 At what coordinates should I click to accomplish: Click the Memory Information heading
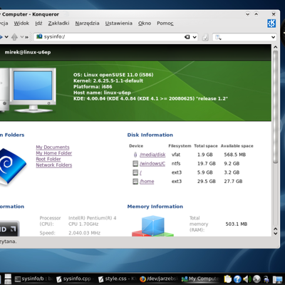click(x=155, y=207)
